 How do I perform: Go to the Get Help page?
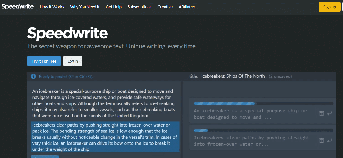point(114,7)
